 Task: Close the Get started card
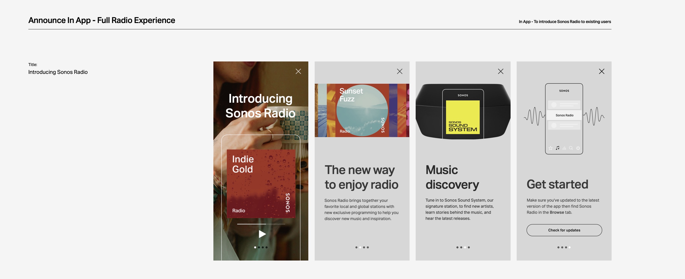point(601,71)
